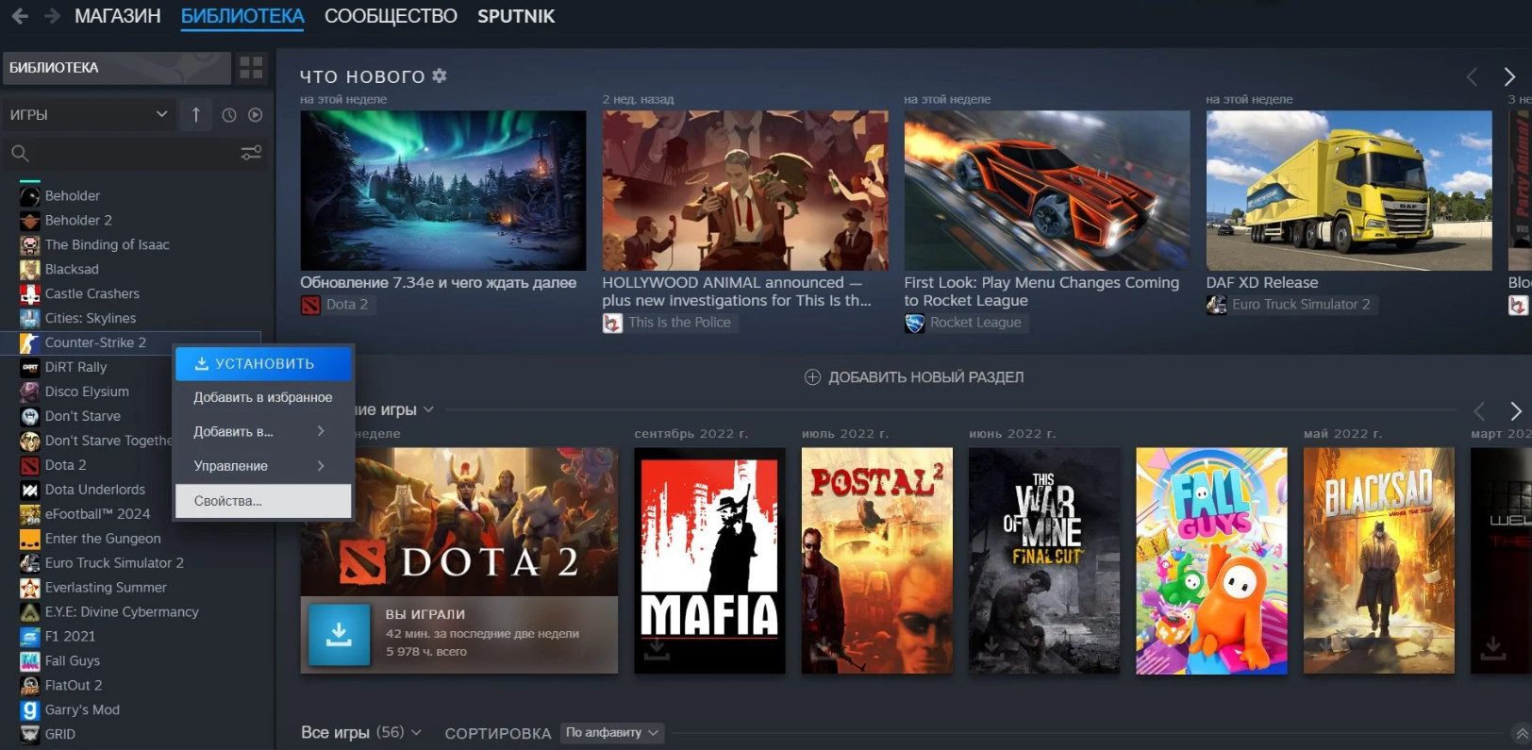
Task: Switch library to grid view icon
Action: (x=251, y=67)
